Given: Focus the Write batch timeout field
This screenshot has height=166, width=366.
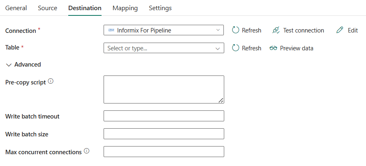Looking at the screenshot, I should [x=164, y=116].
